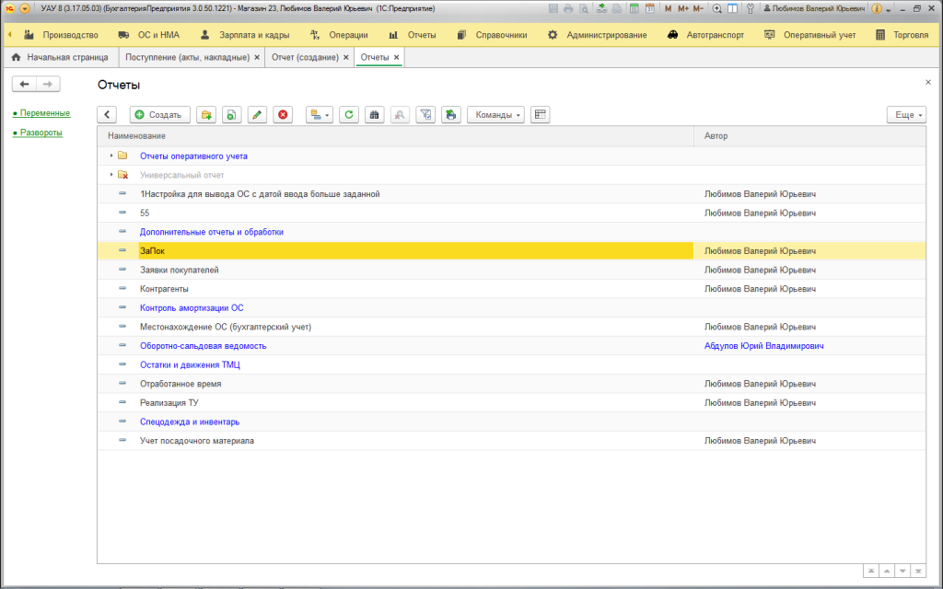Open the Команды dropdown menu
The height and width of the screenshot is (589, 943).
pyautogui.click(x=495, y=115)
